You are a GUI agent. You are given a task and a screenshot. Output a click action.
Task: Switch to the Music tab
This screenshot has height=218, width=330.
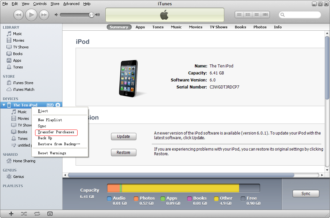tap(176, 27)
